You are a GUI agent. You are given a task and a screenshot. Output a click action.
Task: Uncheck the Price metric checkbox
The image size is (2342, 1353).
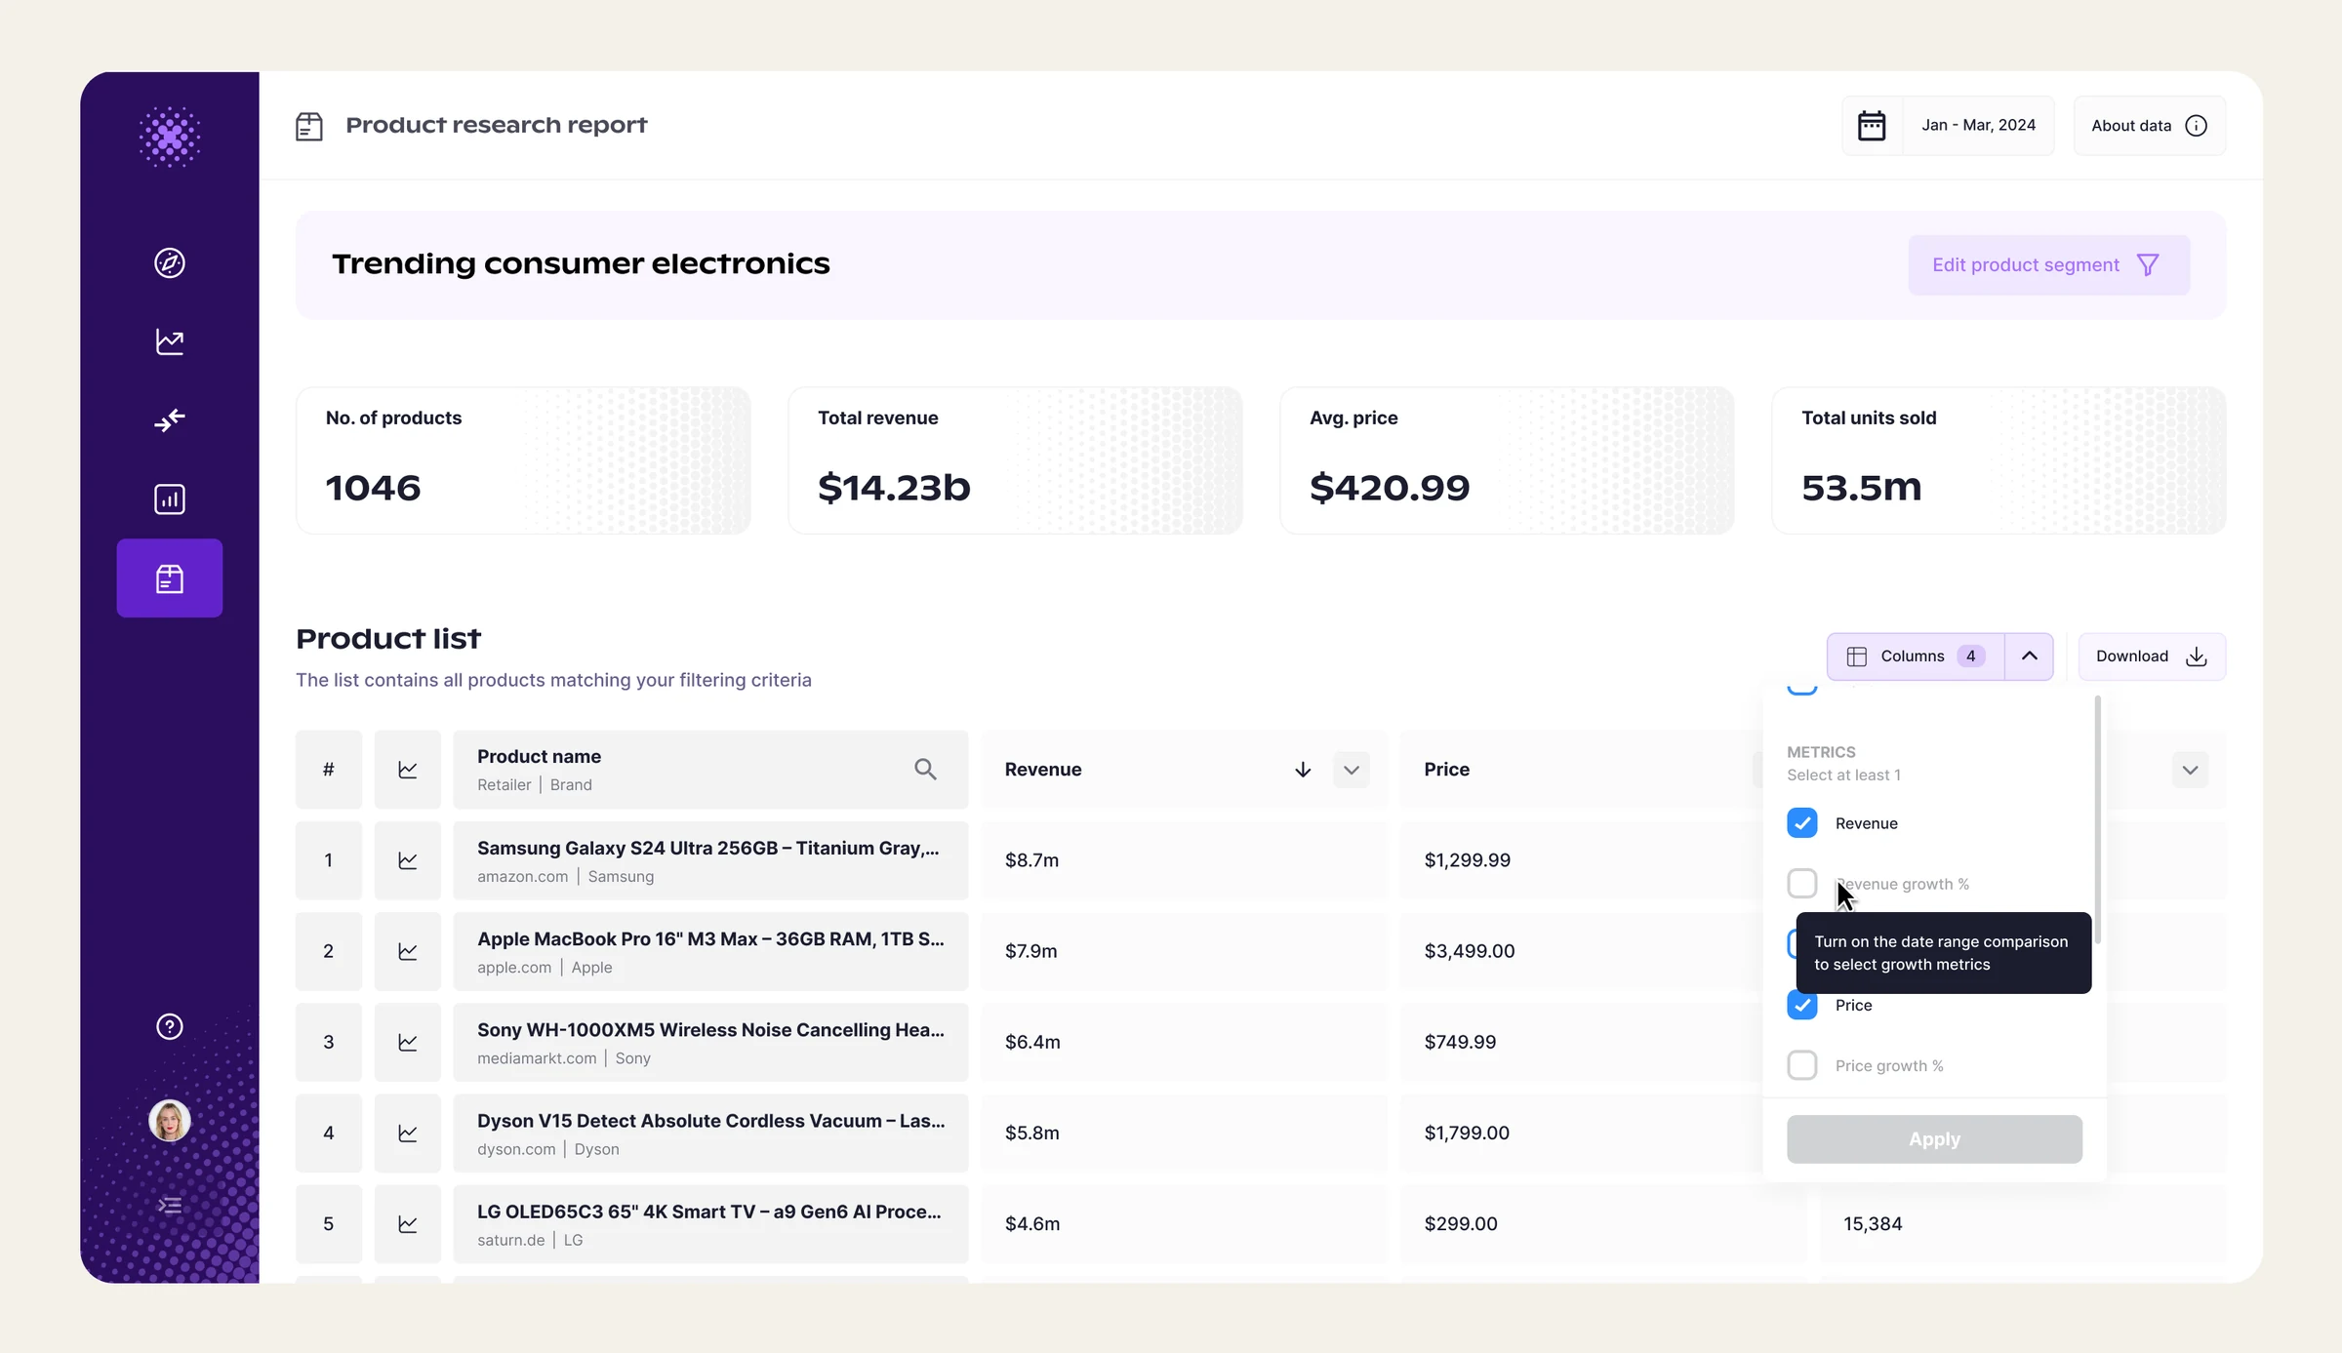pyautogui.click(x=1802, y=1005)
